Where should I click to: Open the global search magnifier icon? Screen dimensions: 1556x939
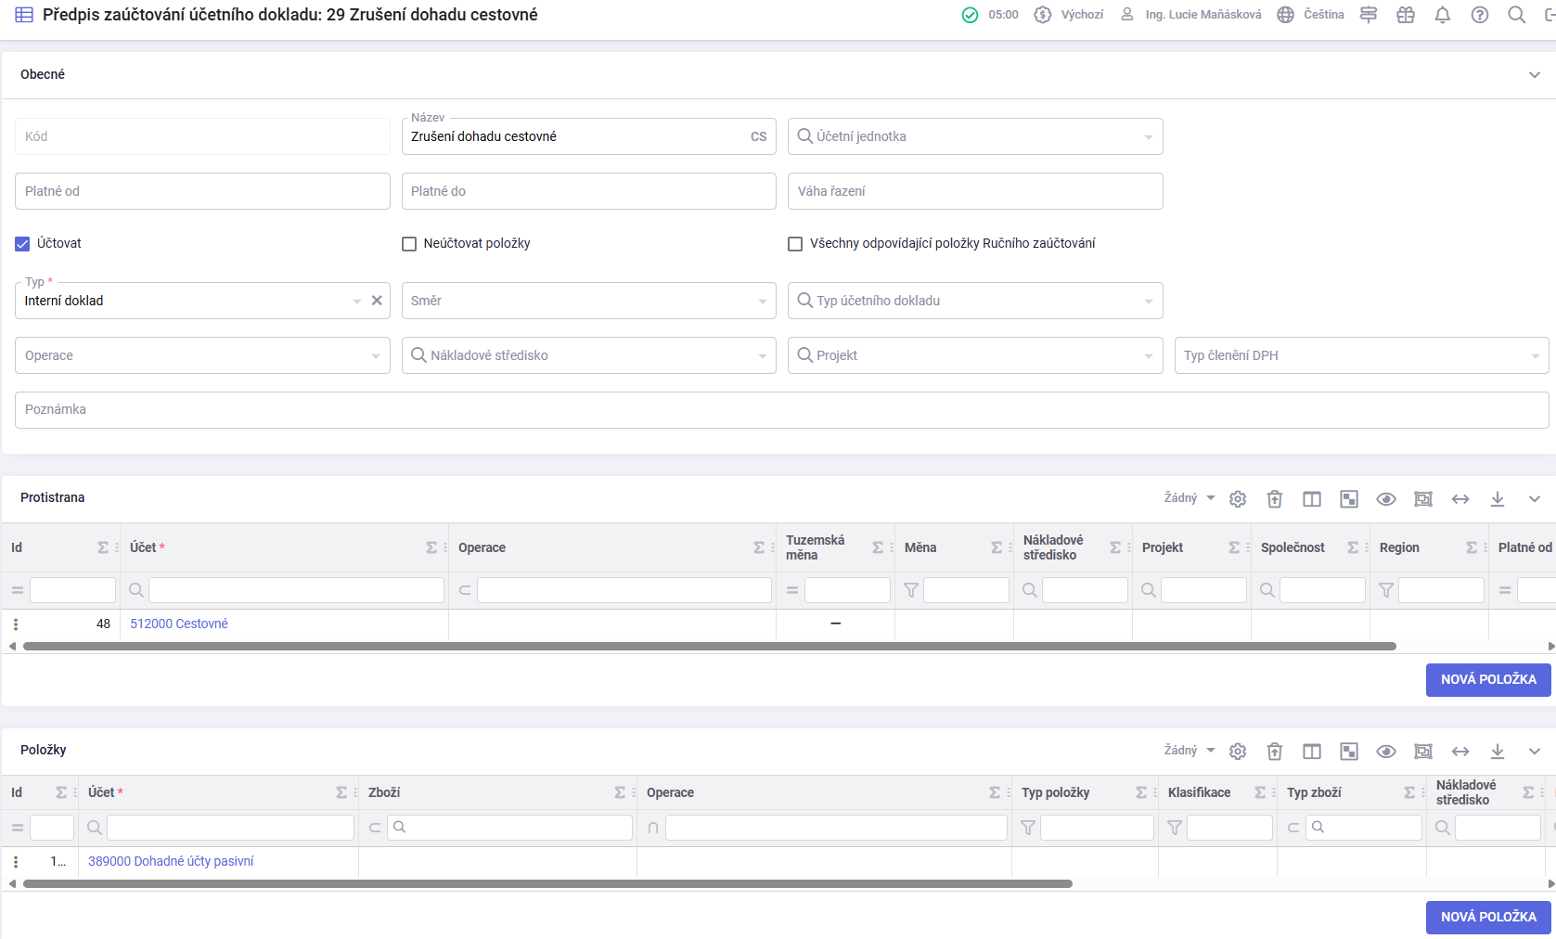1517,15
